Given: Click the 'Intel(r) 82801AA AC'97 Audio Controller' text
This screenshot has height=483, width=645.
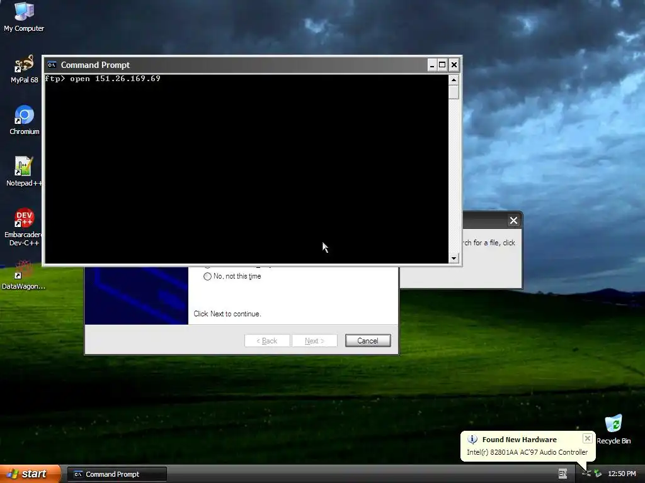Looking at the screenshot, I should tap(527, 452).
